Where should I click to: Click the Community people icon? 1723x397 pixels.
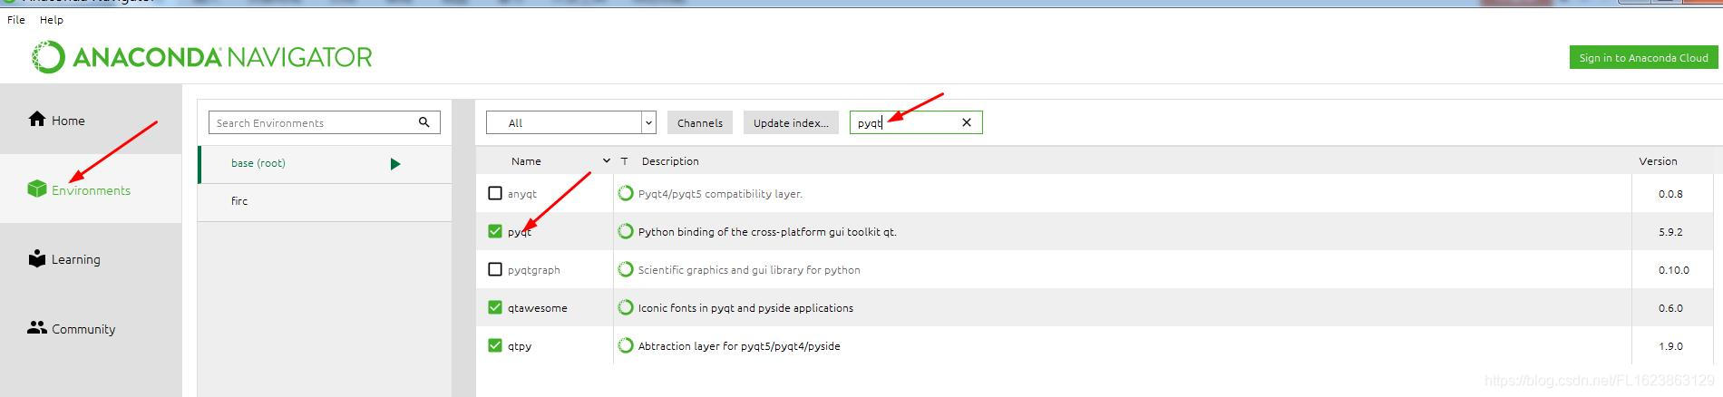tap(37, 327)
